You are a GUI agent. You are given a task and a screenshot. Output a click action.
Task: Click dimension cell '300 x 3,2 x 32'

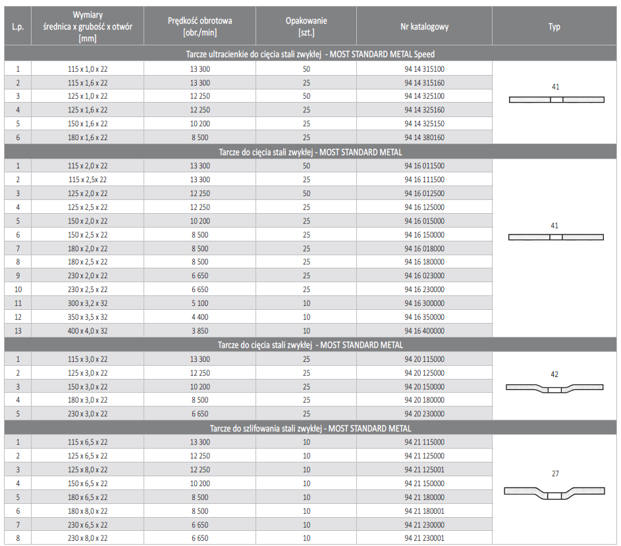(x=88, y=303)
